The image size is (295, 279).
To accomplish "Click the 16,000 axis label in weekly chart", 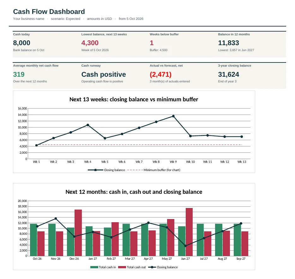I will click(22, 109).
